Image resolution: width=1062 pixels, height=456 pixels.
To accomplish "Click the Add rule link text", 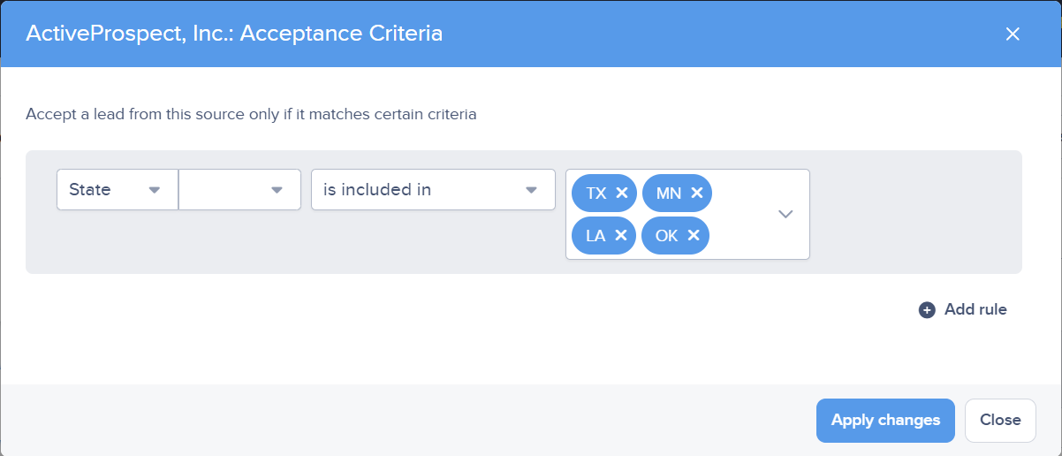I will click(975, 309).
